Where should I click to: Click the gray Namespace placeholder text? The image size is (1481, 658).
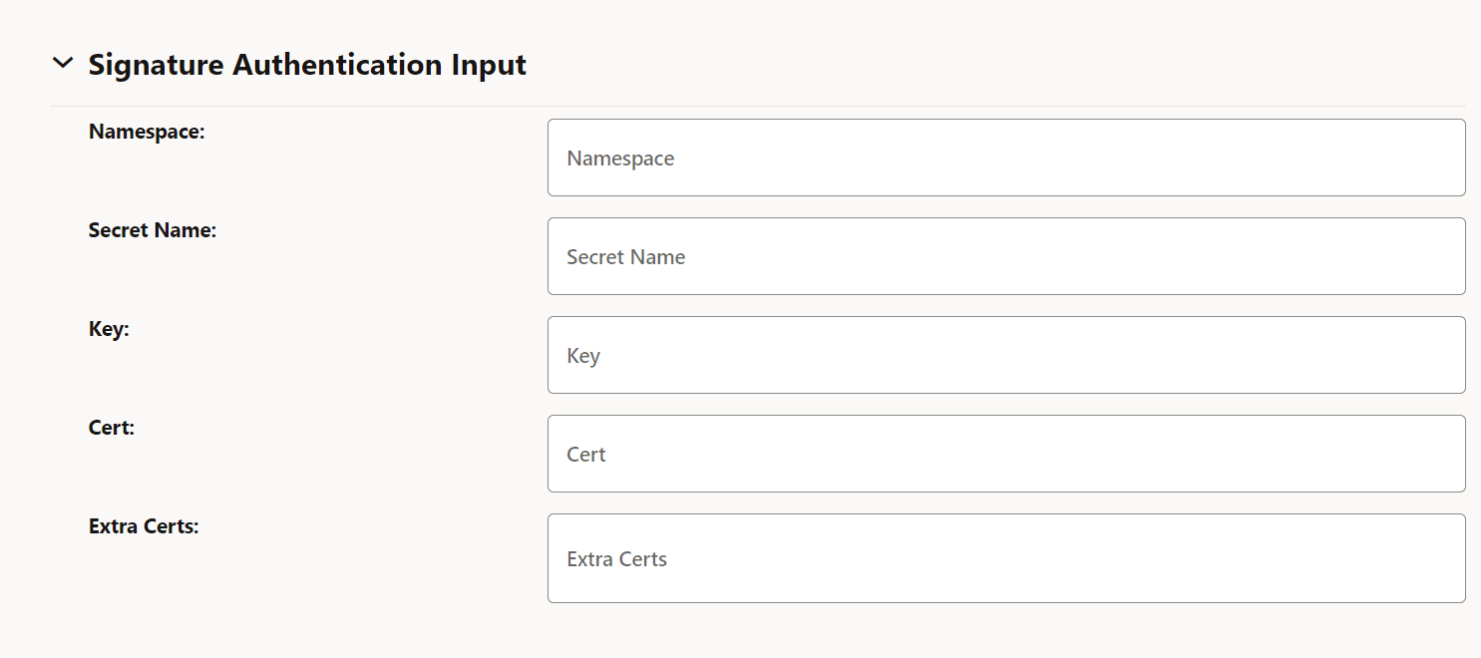(620, 159)
